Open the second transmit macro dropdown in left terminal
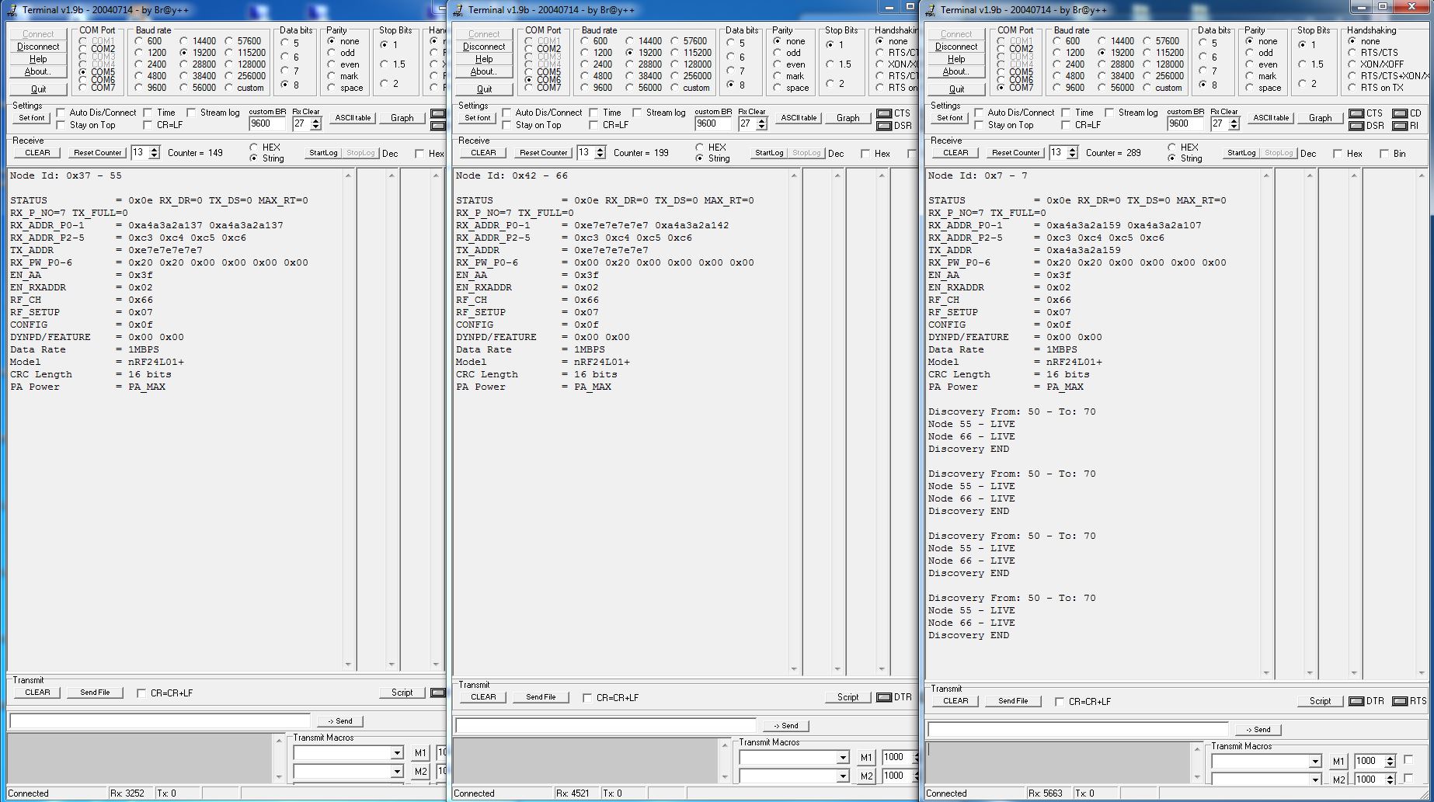Viewport: 1434px width, 802px height. [398, 771]
